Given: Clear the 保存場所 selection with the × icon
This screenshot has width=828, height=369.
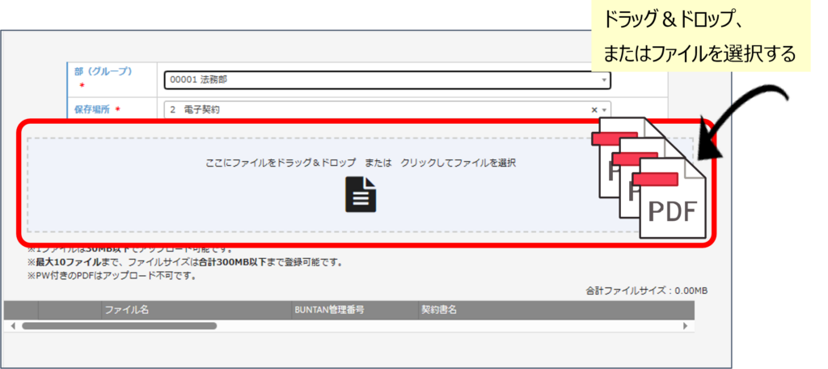Looking at the screenshot, I should point(594,109).
